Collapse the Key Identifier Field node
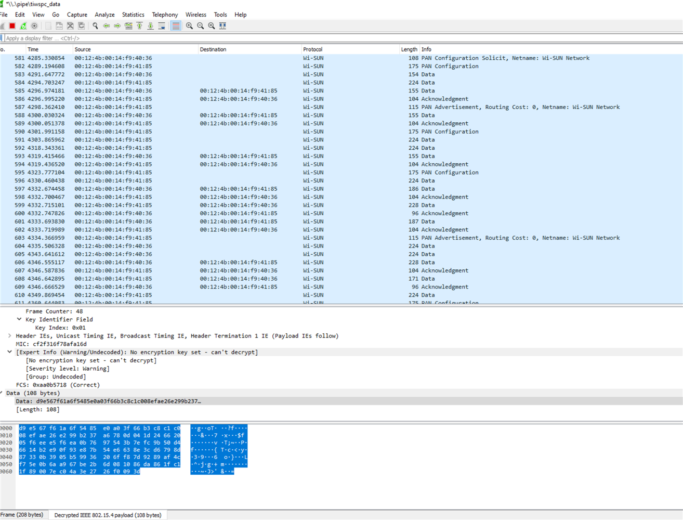The height and width of the screenshot is (520, 683). 19,319
